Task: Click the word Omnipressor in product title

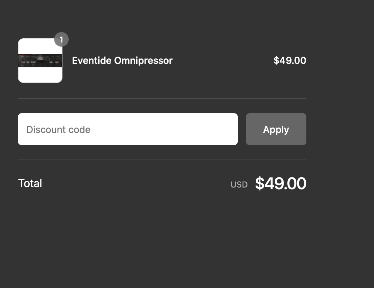Action: point(143,61)
